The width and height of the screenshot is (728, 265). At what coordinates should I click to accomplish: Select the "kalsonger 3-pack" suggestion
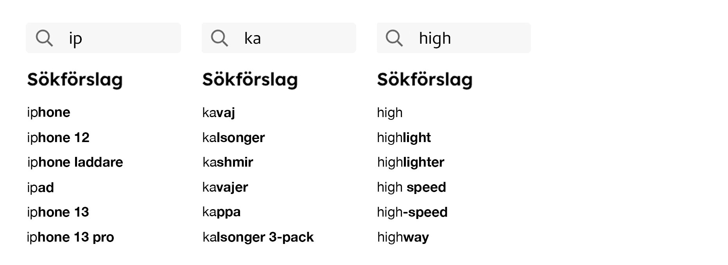coord(258,237)
